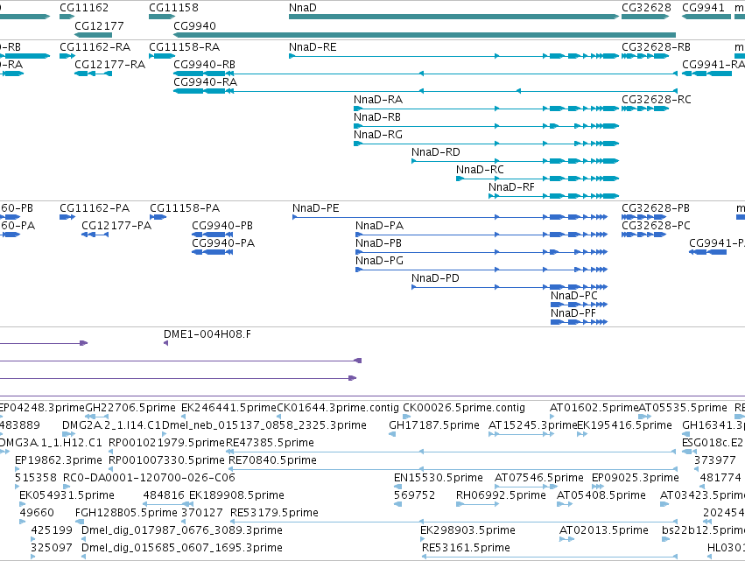
Task: Select protein NnaD-PC
Action: [579, 305]
